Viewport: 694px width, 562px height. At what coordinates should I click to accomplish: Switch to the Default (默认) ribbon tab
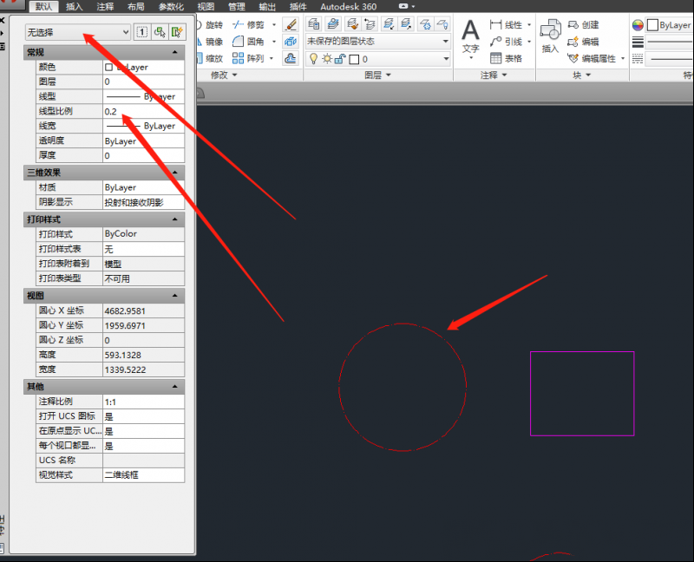43,6
